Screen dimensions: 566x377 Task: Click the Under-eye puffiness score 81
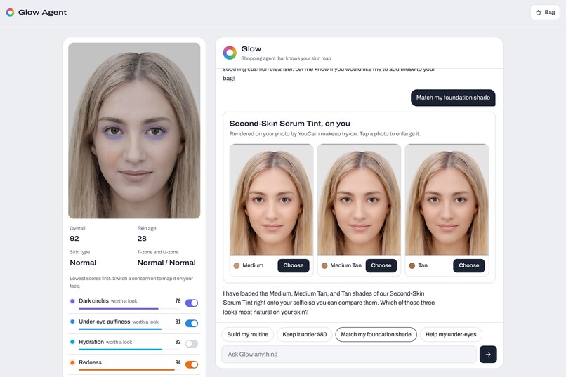pyautogui.click(x=178, y=322)
